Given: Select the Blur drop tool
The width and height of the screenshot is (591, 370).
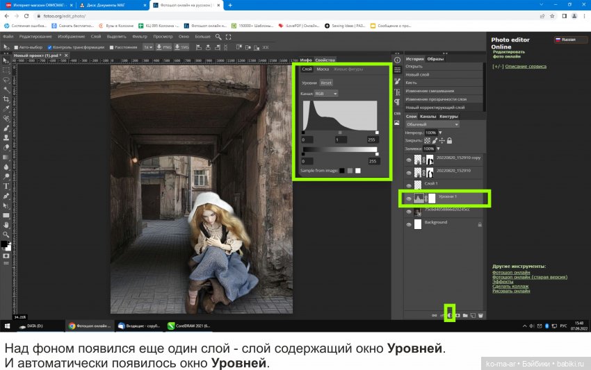Looking at the screenshot, I should pos(6,167).
